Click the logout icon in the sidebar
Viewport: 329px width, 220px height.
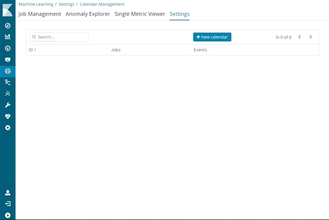point(8,204)
